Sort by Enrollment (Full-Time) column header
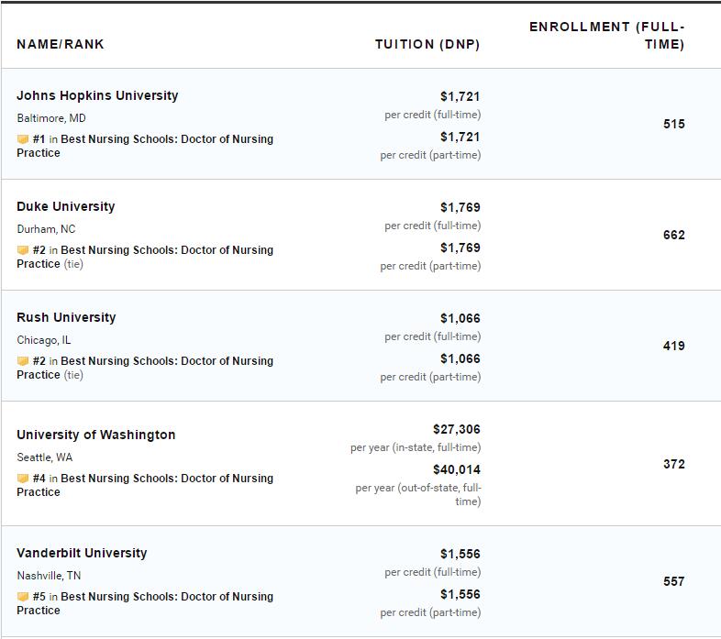The height and width of the screenshot is (639, 721). click(606, 36)
